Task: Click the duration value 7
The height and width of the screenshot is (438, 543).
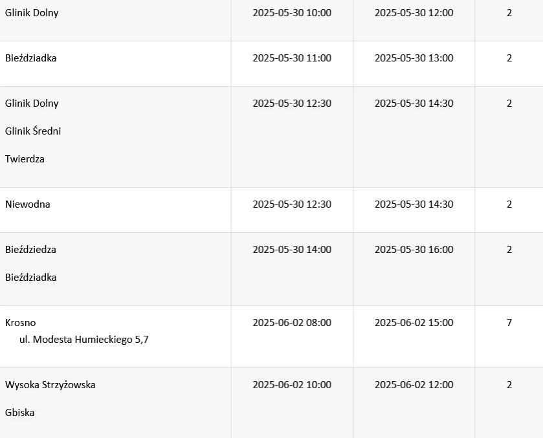Action: [509, 323]
